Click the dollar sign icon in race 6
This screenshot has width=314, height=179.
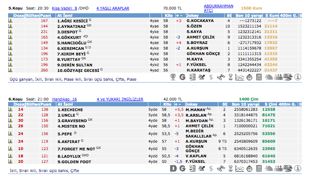click(x=211, y=168)
